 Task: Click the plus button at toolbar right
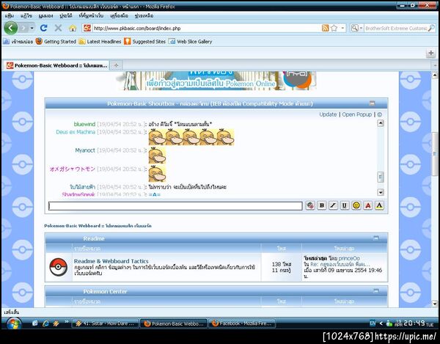(431, 53)
